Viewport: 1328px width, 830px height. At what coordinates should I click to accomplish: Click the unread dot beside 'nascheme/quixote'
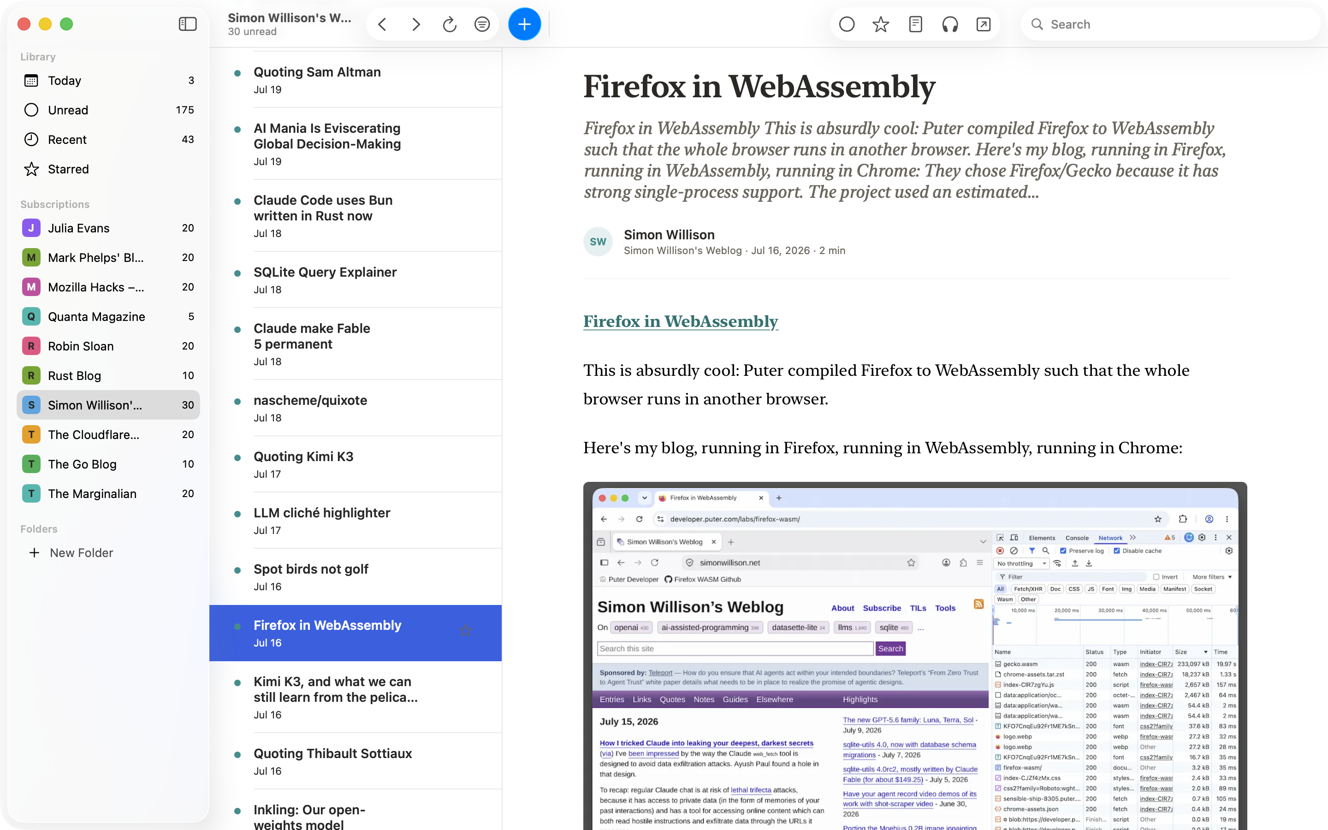click(x=237, y=401)
